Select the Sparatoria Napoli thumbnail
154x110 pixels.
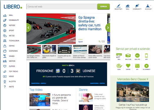coord(49,49)
